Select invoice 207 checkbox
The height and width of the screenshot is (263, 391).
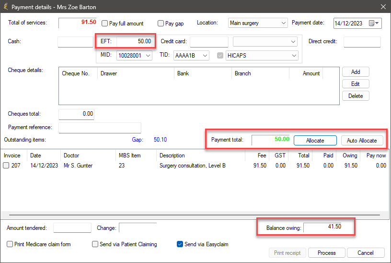pos(6,166)
